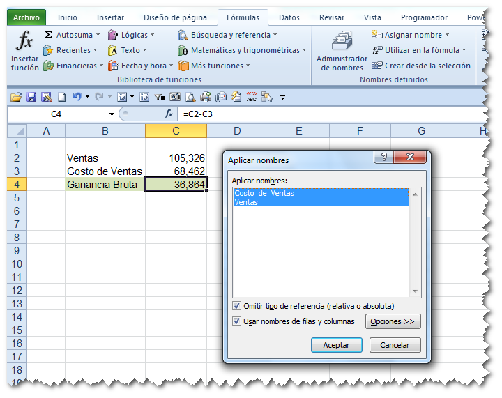Click the Save As floppy pencil icon
This screenshot has width=502, height=398.
(47, 97)
